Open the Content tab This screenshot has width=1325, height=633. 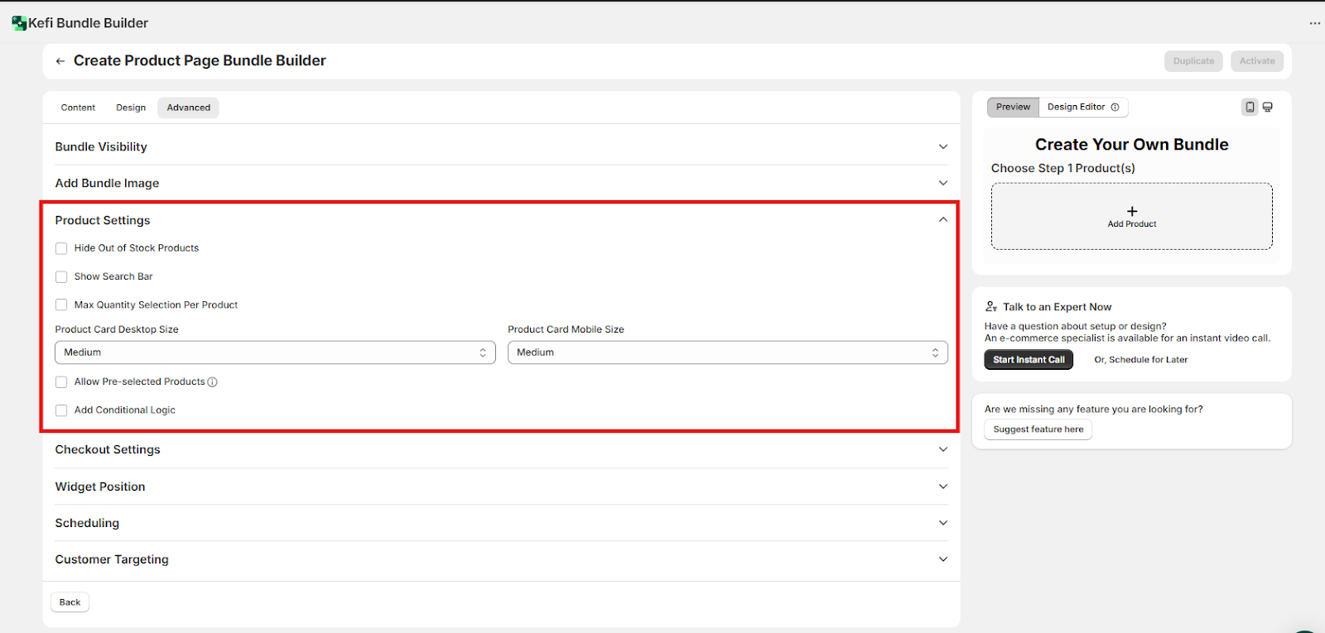(78, 108)
